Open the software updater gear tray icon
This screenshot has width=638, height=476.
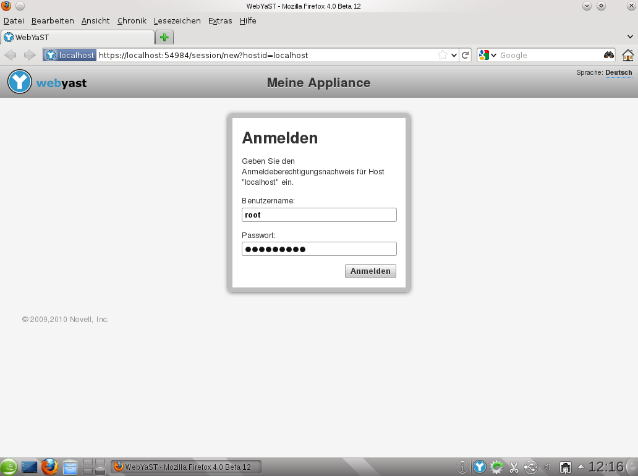point(496,467)
